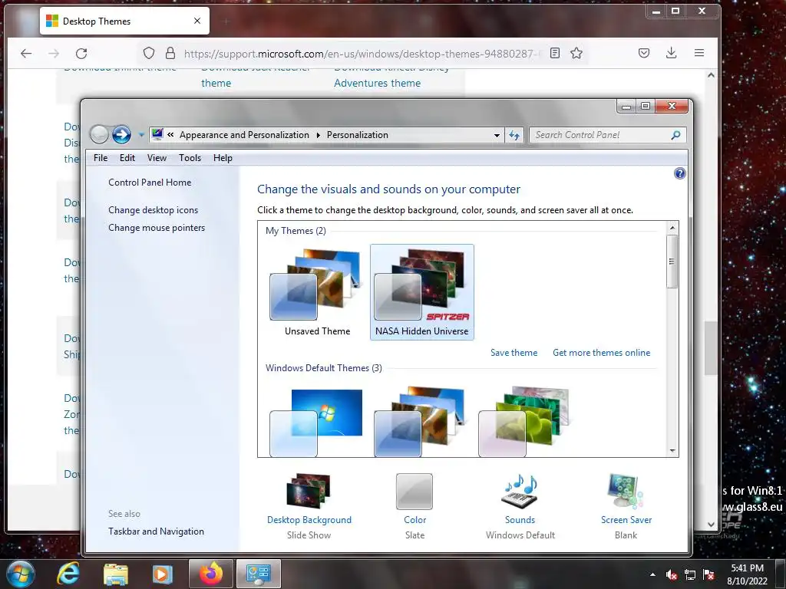Click the taskbar clock showing 5:41 PM

click(748, 574)
